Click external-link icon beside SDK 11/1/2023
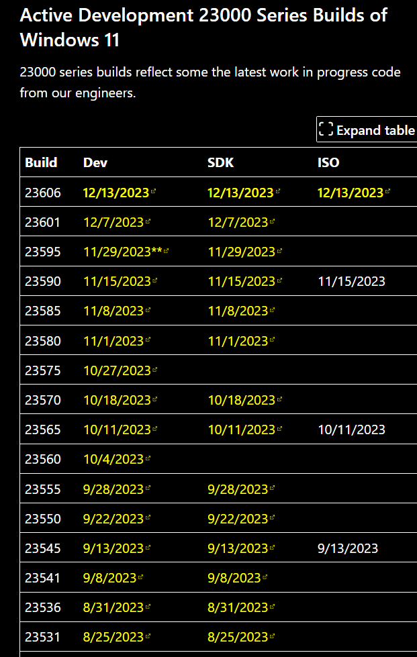The height and width of the screenshot is (657, 417). (x=272, y=341)
